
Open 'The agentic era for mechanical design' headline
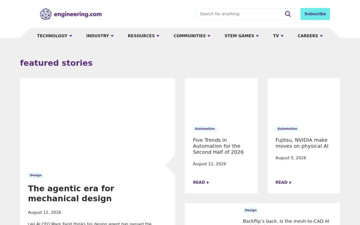[x=71, y=193]
